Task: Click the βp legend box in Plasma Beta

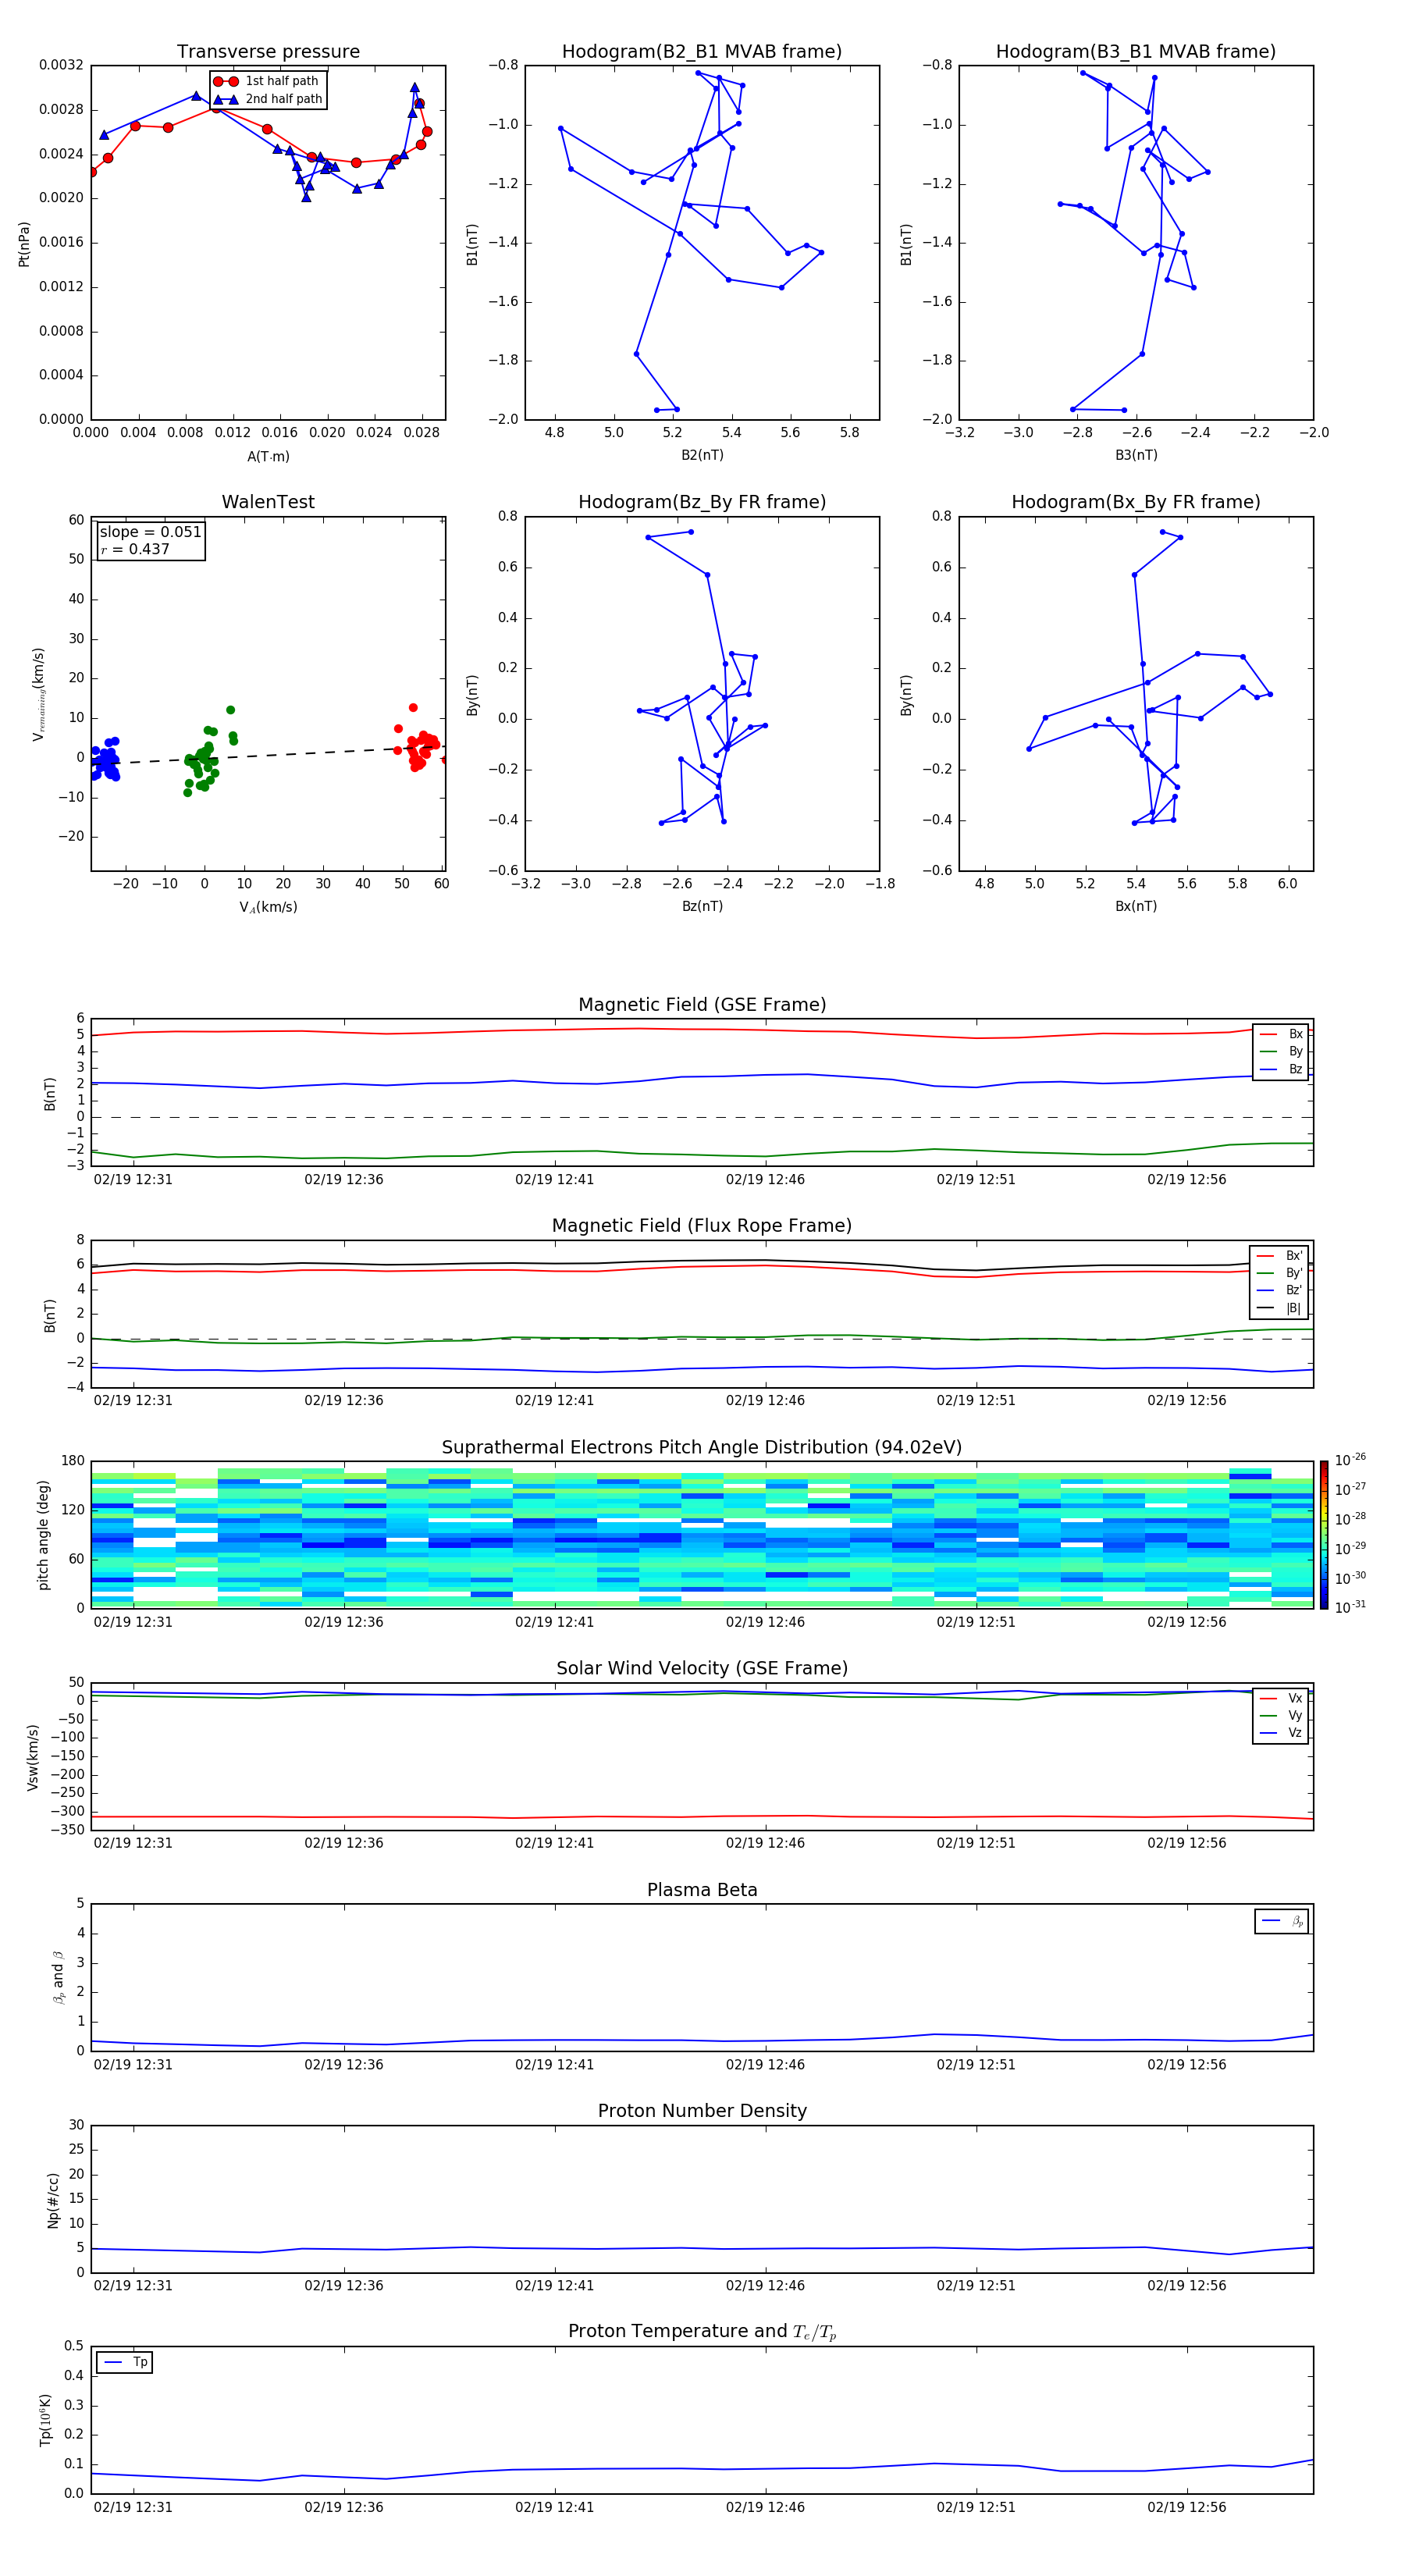Action: pos(1281,1921)
